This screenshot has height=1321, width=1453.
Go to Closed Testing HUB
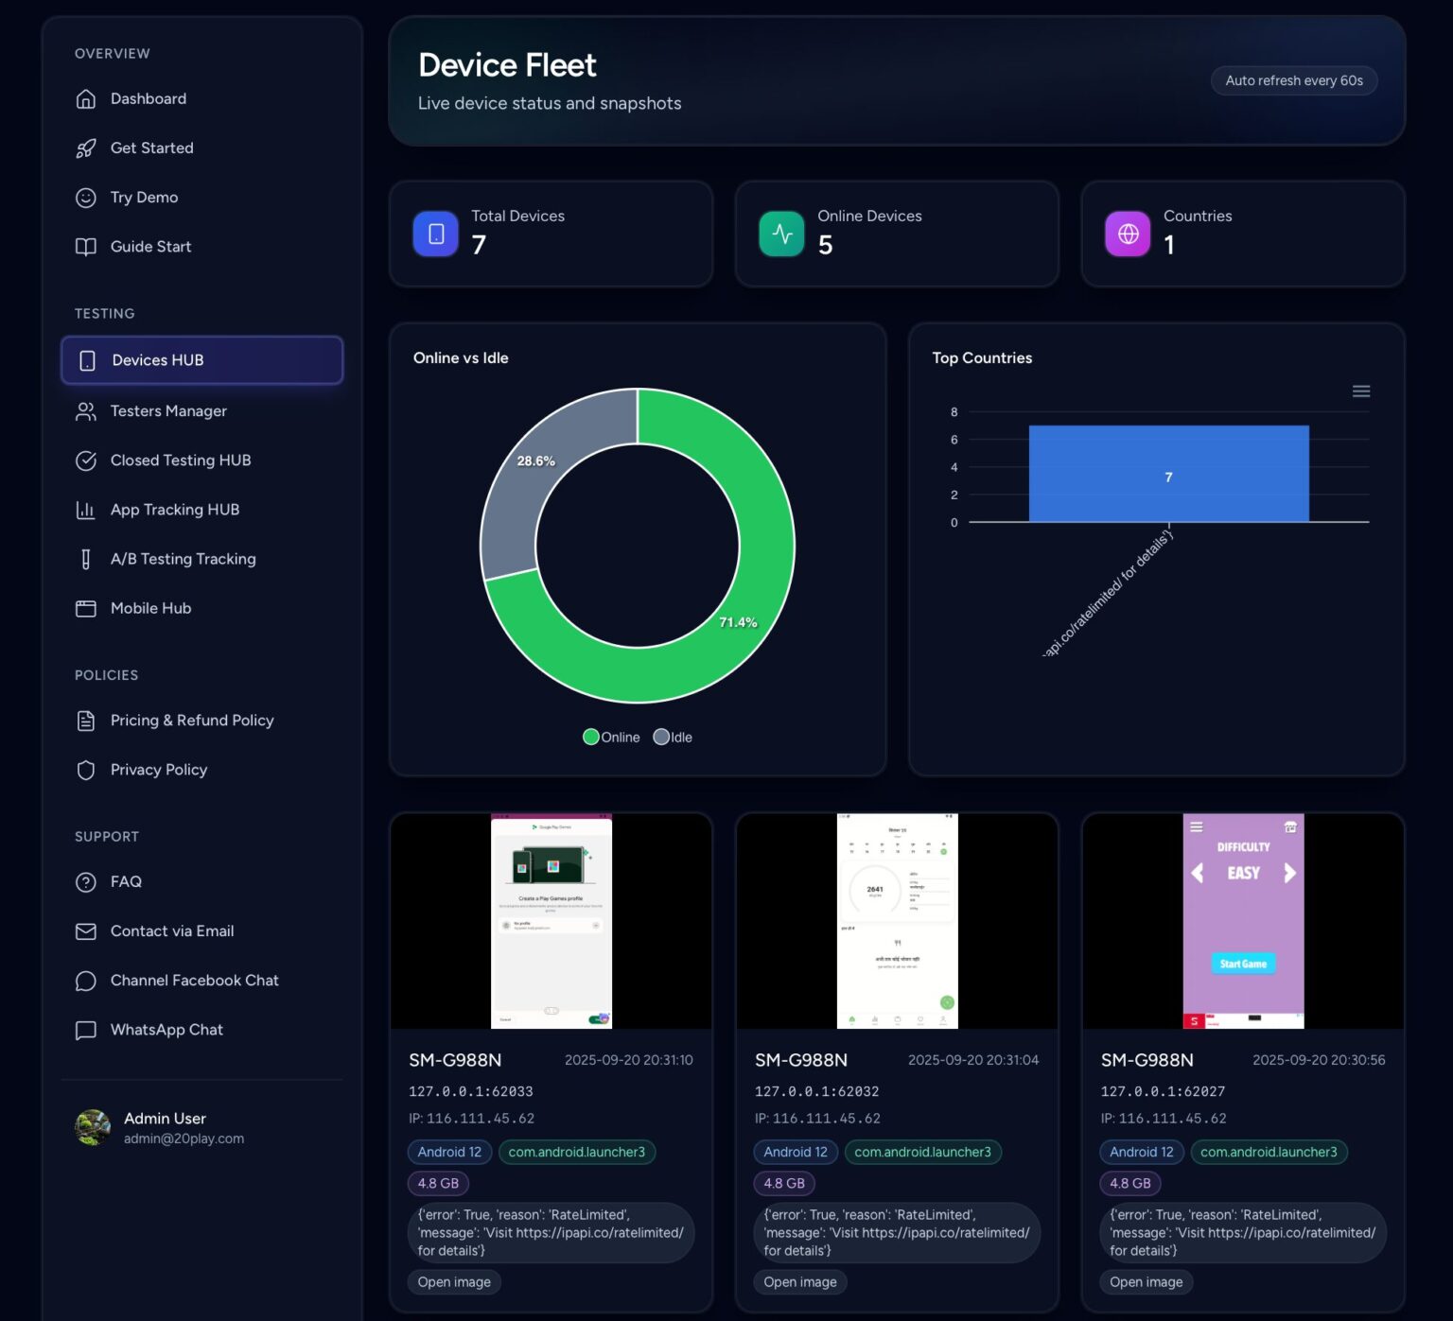180,461
